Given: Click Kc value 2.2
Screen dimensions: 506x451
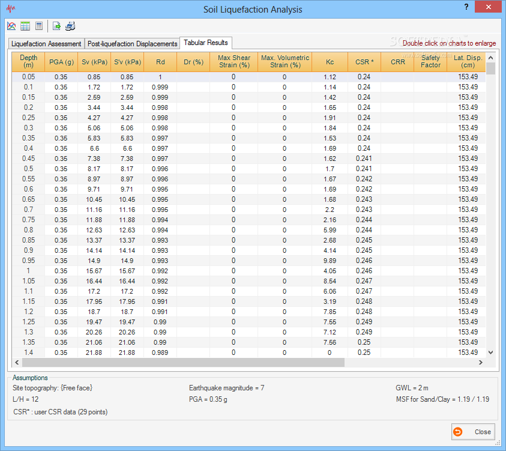Looking at the screenshot, I should point(330,210).
